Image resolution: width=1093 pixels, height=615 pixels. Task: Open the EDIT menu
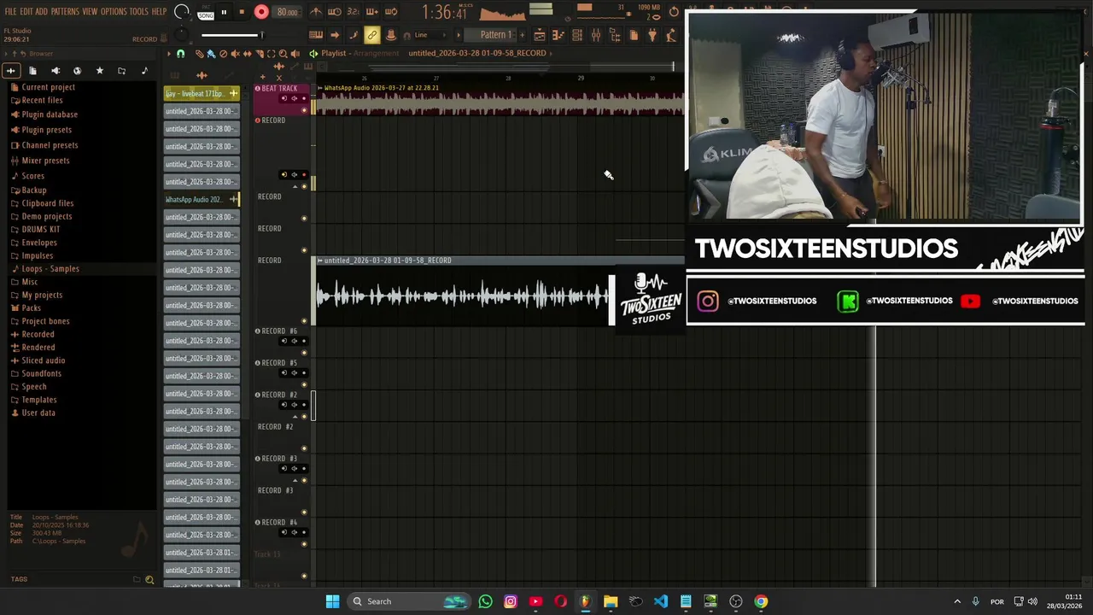point(26,11)
